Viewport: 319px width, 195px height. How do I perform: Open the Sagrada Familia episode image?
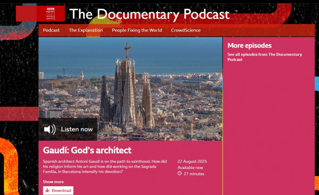(x=130, y=88)
